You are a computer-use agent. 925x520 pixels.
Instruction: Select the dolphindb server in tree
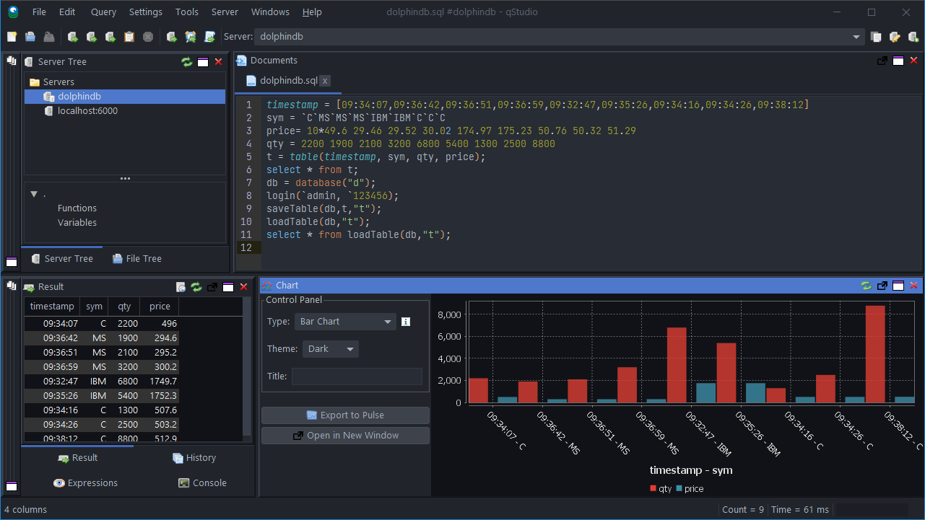(126, 97)
